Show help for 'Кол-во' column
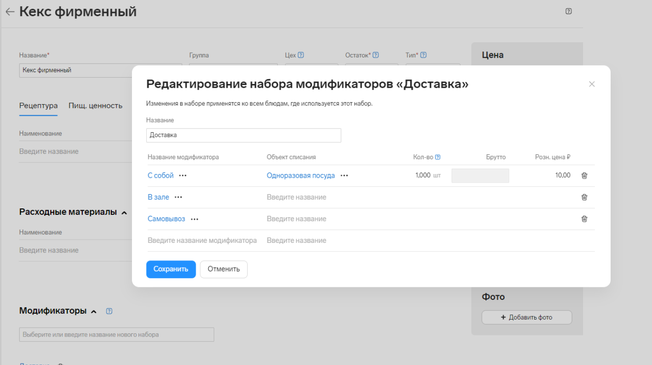 [x=438, y=157]
